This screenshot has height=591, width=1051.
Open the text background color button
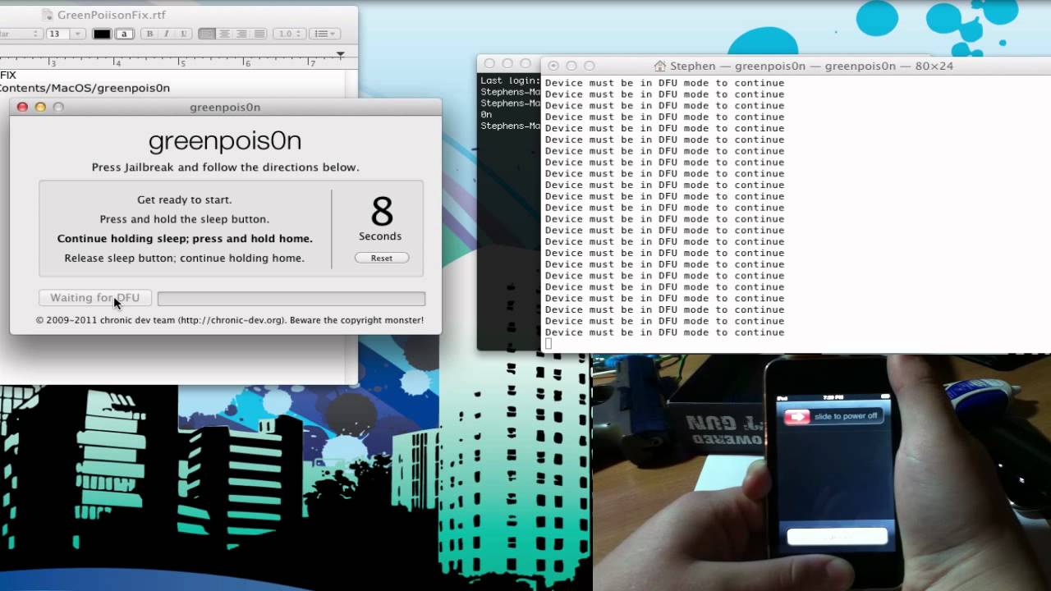tap(125, 34)
